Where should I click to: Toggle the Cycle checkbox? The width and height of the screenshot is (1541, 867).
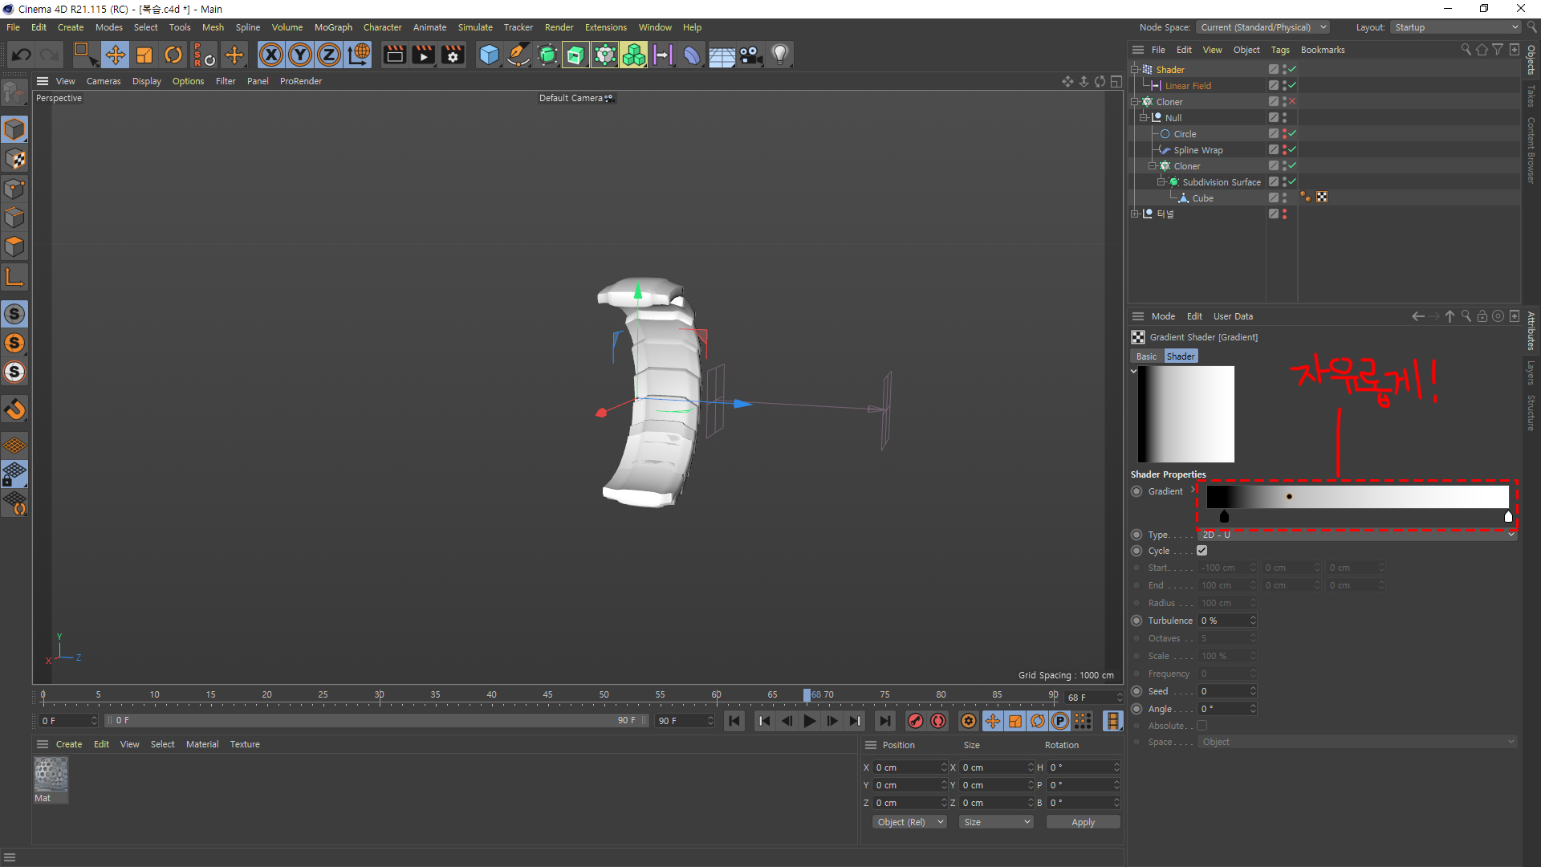(1201, 551)
